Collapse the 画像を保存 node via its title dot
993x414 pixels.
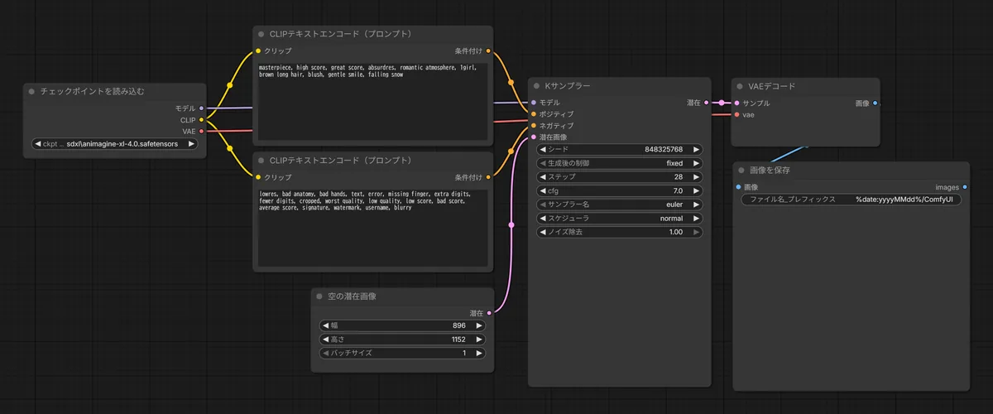(741, 170)
